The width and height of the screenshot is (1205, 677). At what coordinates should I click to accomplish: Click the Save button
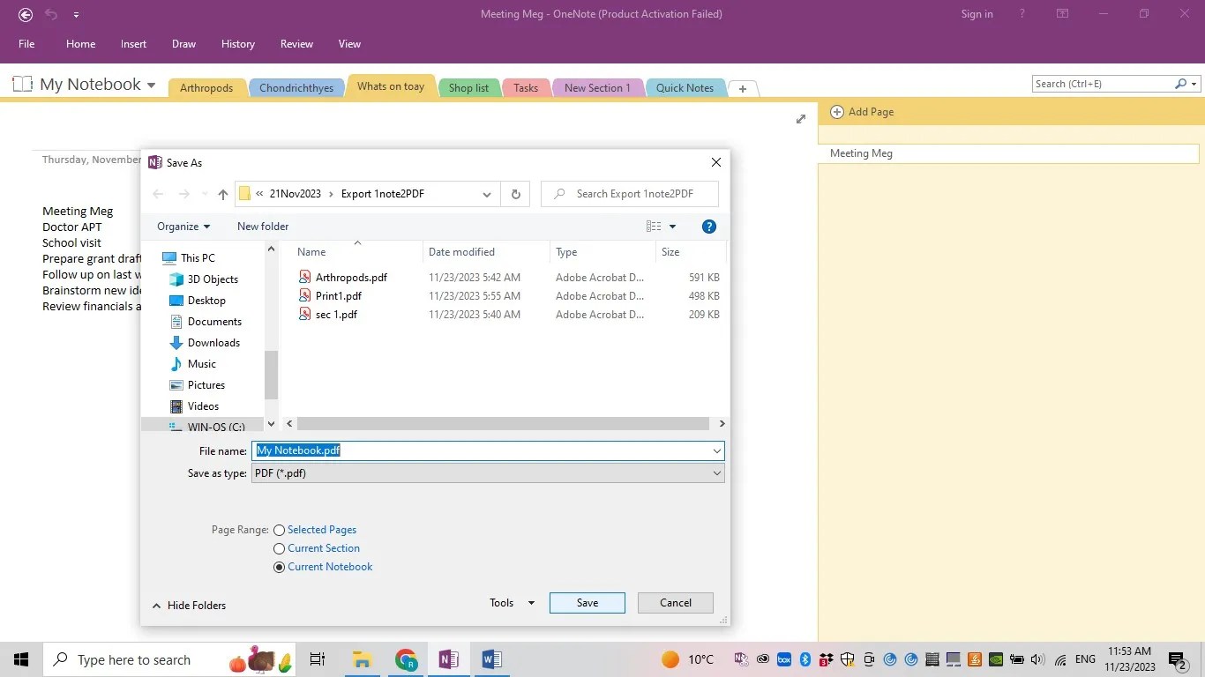pos(586,602)
